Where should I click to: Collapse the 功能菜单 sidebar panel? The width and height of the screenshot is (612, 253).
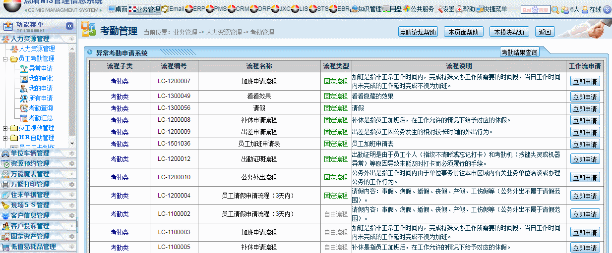coord(70,26)
